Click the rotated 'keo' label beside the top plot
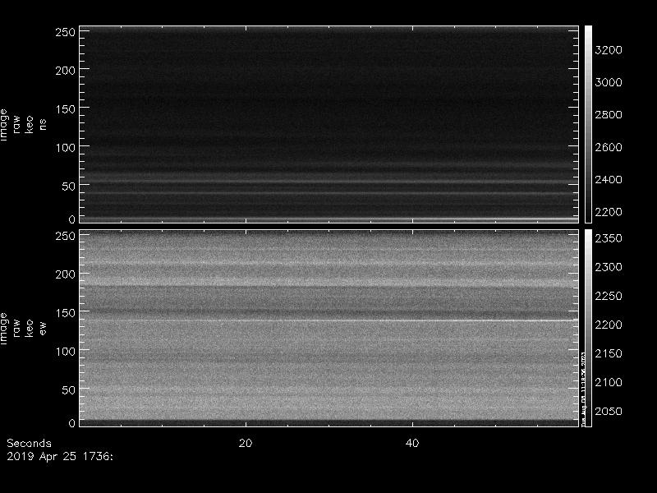 (x=30, y=125)
